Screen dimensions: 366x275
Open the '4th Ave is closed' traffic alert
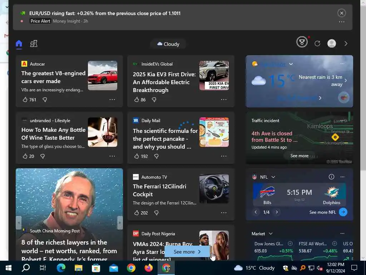click(274, 136)
